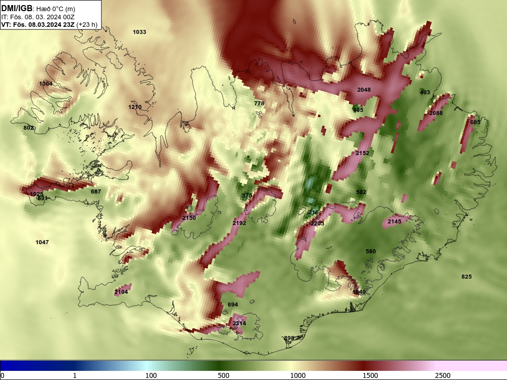Click the VT valid time line
507x380 pixels.
click(x=49, y=25)
